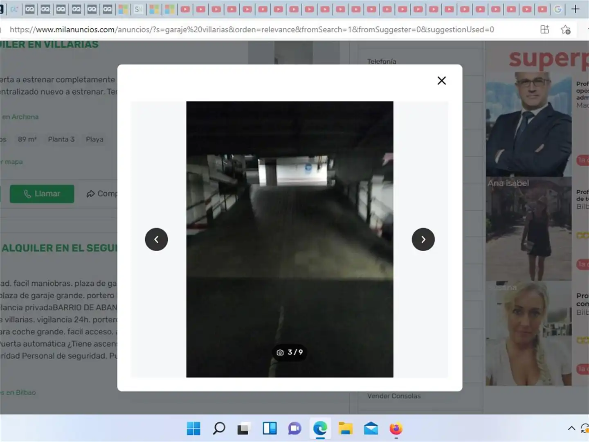
Task: Open the Telefonía category link
Action: (382, 61)
